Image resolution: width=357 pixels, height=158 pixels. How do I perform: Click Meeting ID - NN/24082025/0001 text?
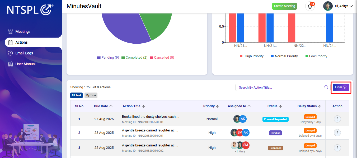pyautogui.click(x=143, y=122)
